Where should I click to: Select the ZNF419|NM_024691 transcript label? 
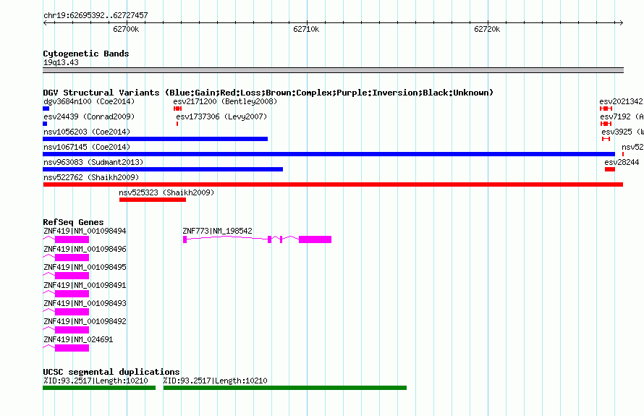[x=78, y=339]
